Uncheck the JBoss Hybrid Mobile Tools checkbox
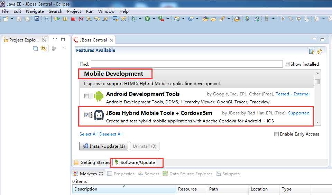The width and height of the screenshot is (332, 195). click(86, 115)
